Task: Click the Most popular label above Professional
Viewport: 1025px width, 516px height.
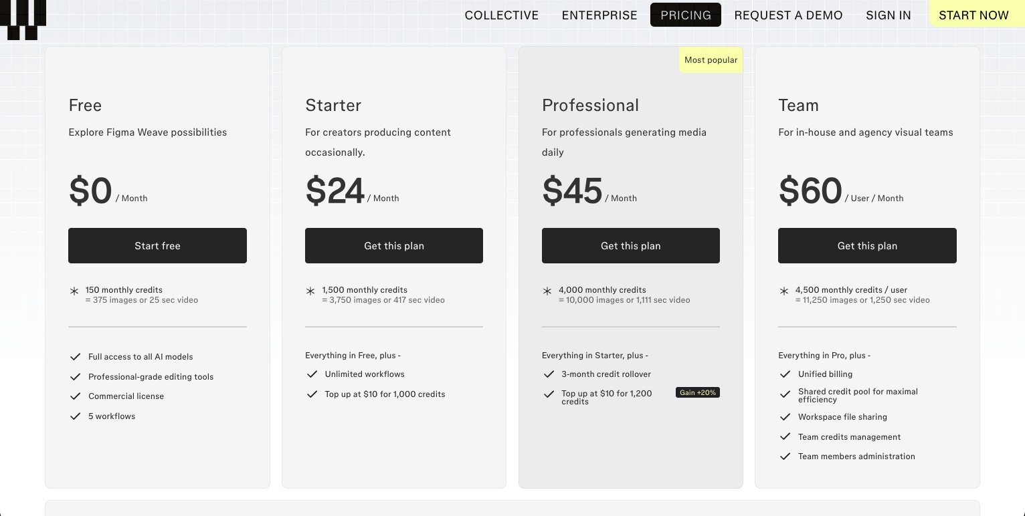Action: pyautogui.click(x=711, y=59)
